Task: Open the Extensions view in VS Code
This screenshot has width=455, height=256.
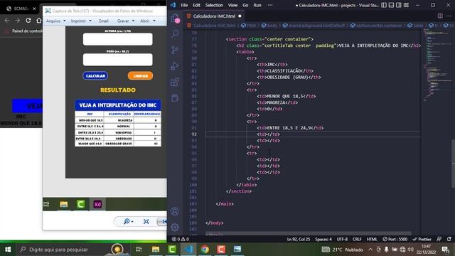Action: click(175, 82)
